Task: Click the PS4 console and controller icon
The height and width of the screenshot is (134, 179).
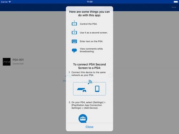Action: click(82, 90)
